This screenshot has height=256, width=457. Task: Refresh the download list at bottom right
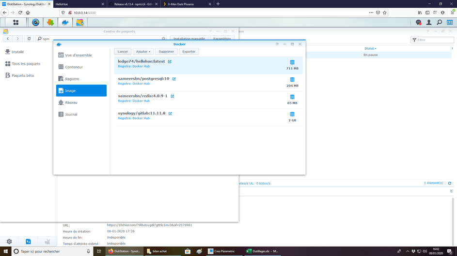click(x=450, y=183)
